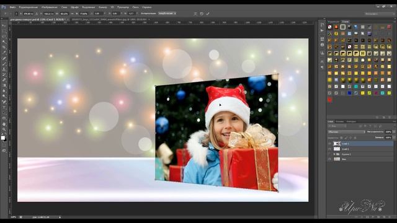The height and width of the screenshot is (223, 397).
Task: Select the Hand tool
Action: click(x=4, y=124)
